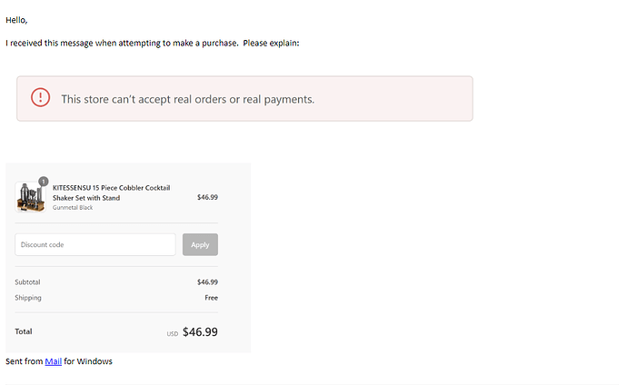Click the $46.99 product line price

coord(207,197)
